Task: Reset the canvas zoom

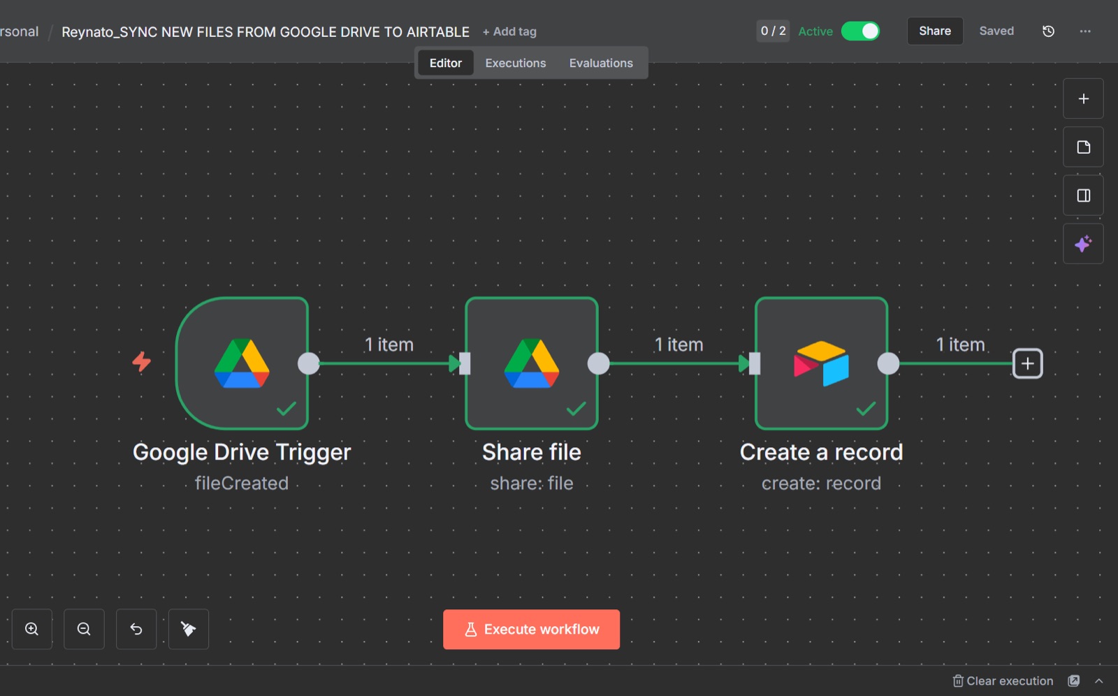Action: click(x=136, y=629)
